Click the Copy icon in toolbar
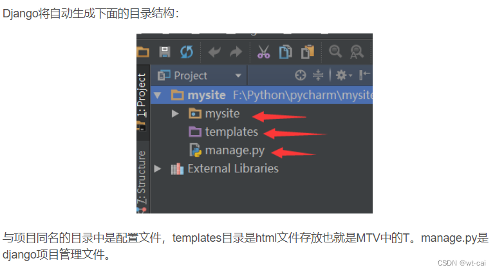 click(x=286, y=51)
